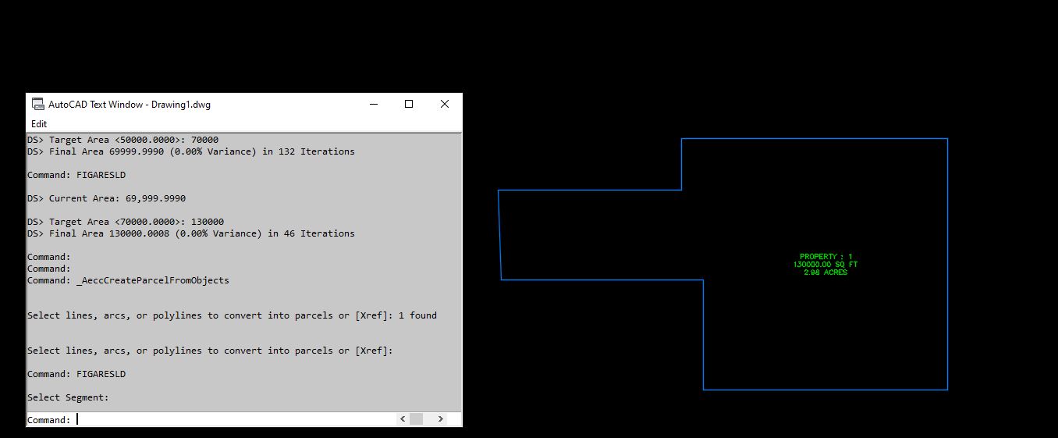
Task: Maximize the AutoCAD Text Window
Action: [409, 104]
